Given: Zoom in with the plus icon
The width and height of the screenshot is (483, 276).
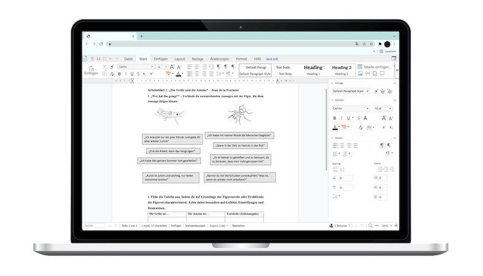Looking at the screenshot, I should coord(396,226).
